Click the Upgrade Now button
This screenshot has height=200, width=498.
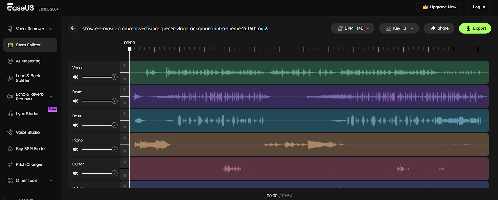439,7
